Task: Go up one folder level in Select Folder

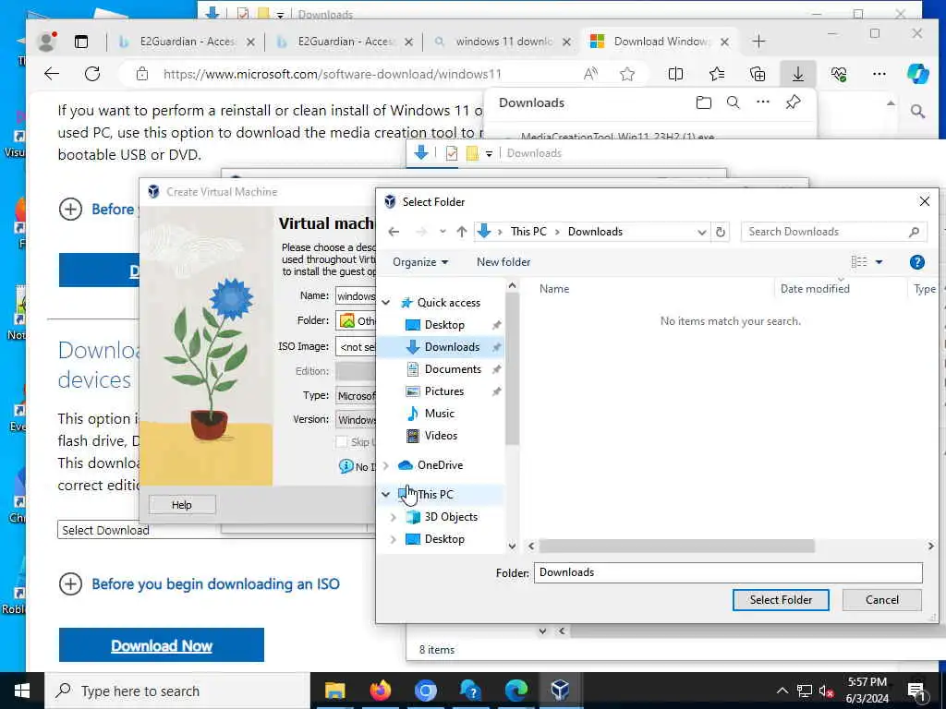Action: 462,232
